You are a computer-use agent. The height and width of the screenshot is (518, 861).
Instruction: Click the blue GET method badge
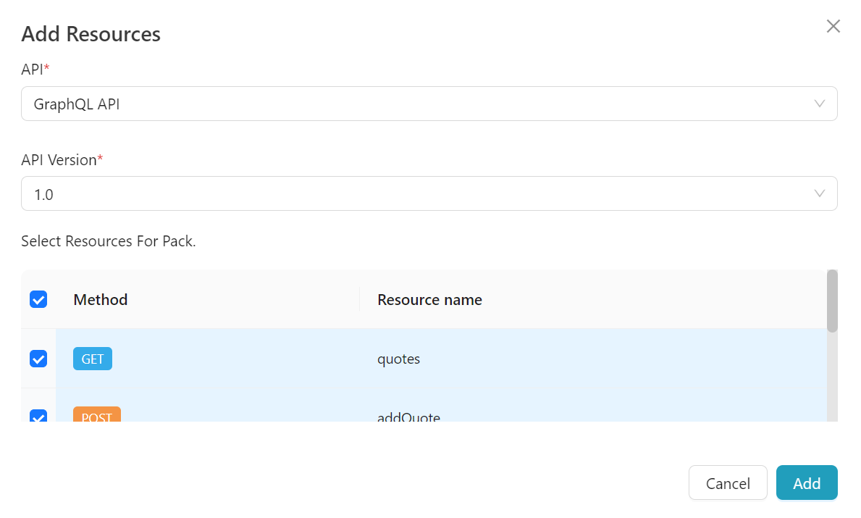93,359
